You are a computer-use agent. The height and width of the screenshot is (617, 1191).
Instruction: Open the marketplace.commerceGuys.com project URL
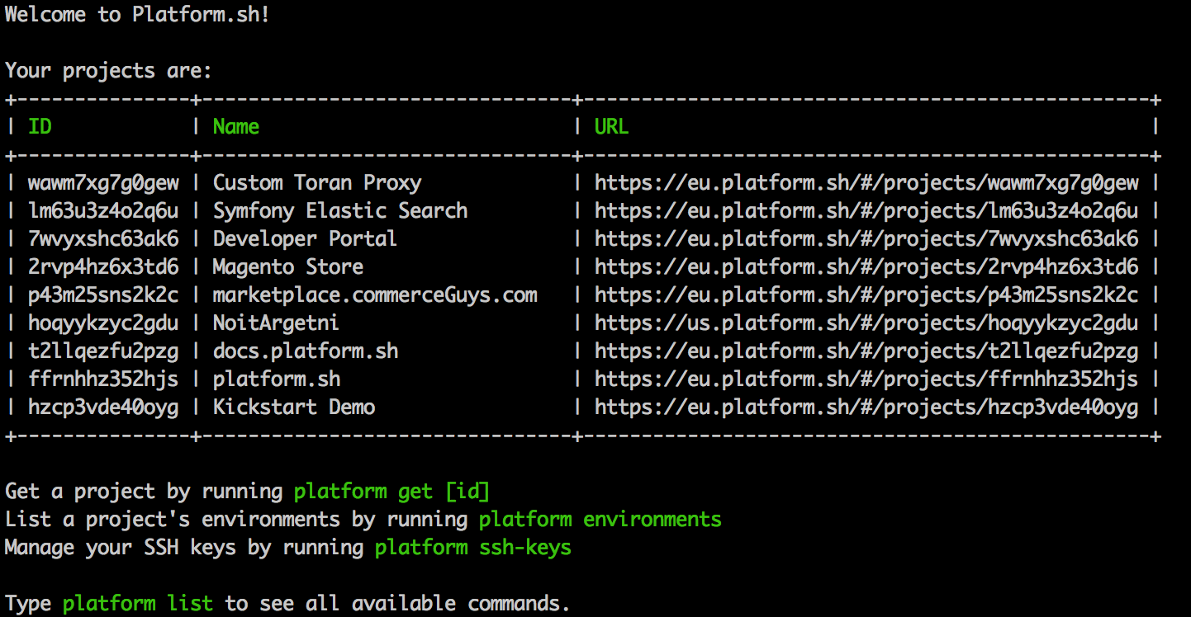[866, 295]
